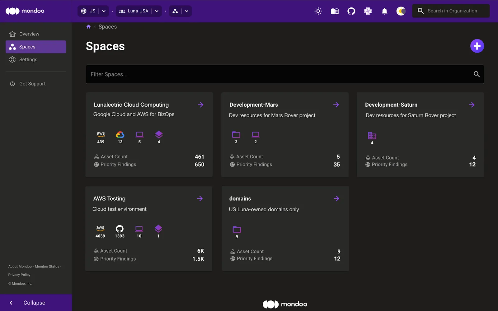Expand the Luna-USA dropdown chevron

(157, 11)
